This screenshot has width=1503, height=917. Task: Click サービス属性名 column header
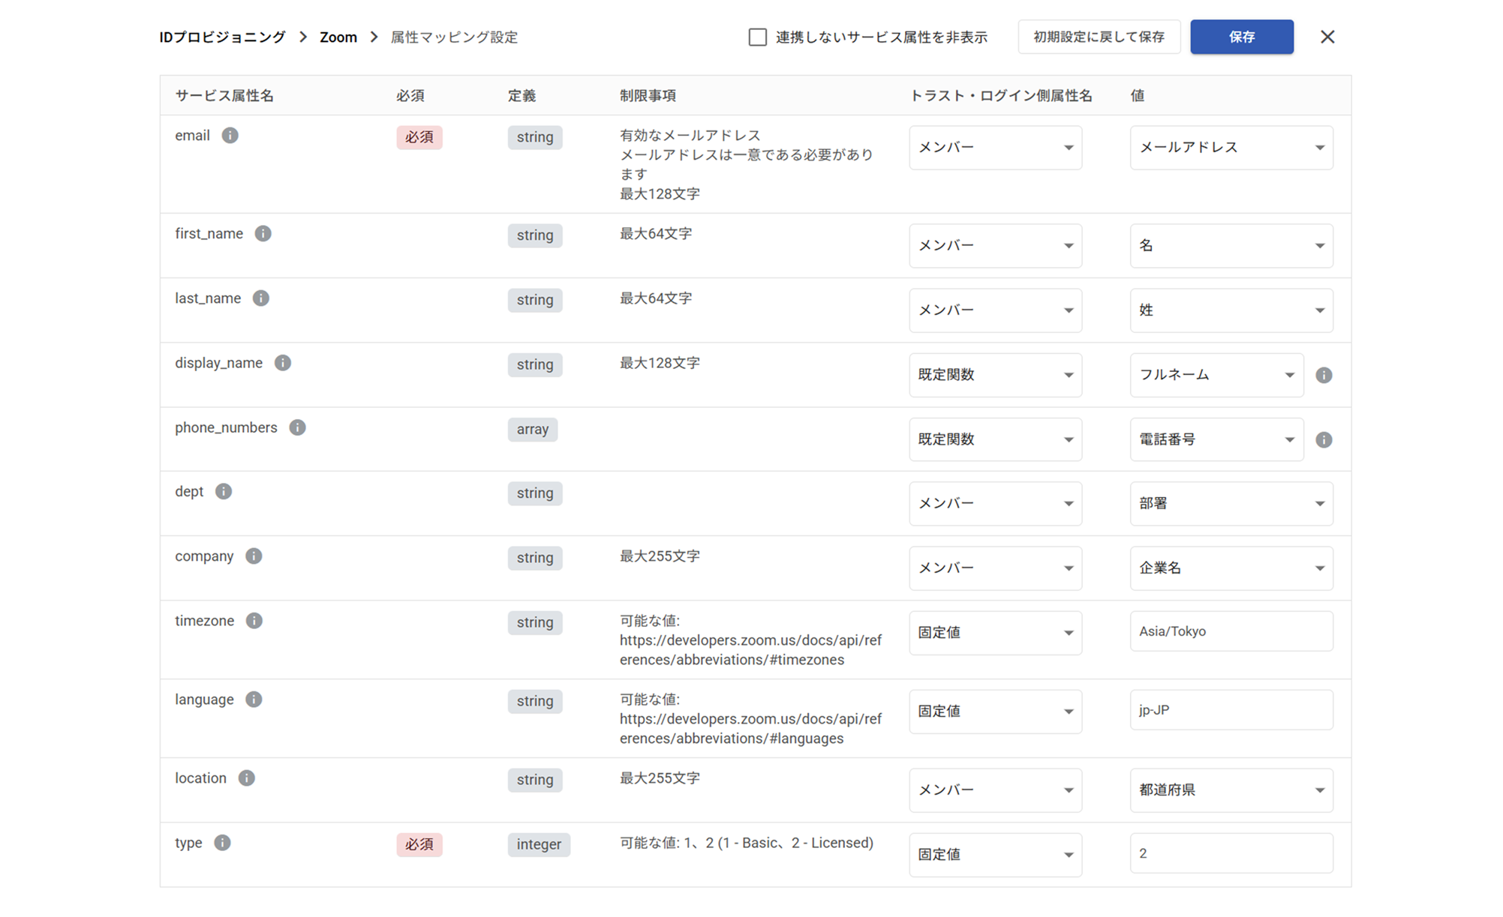(x=224, y=96)
